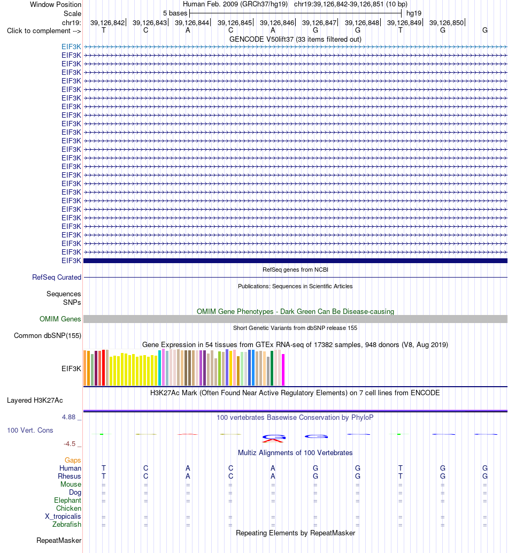Click the gray OMIM Genes bar

[295, 319]
